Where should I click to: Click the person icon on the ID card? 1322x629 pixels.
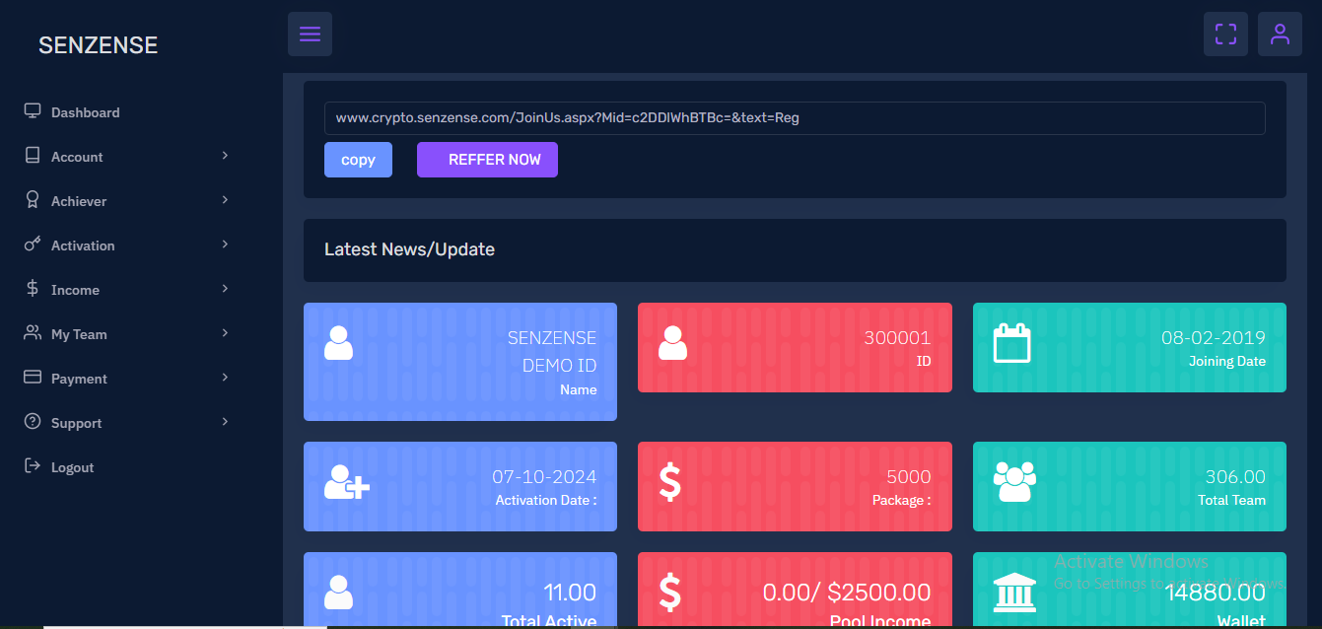tap(672, 342)
